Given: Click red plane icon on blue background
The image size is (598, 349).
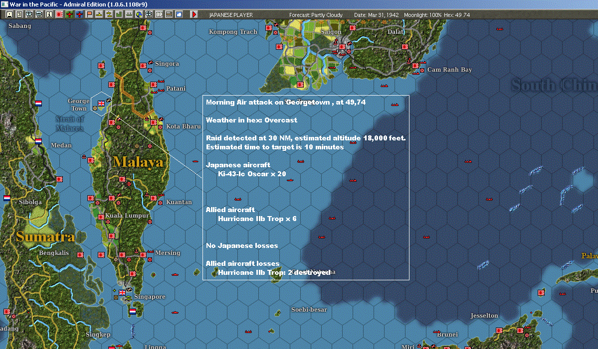Looking at the screenshot, I should pos(79,14).
